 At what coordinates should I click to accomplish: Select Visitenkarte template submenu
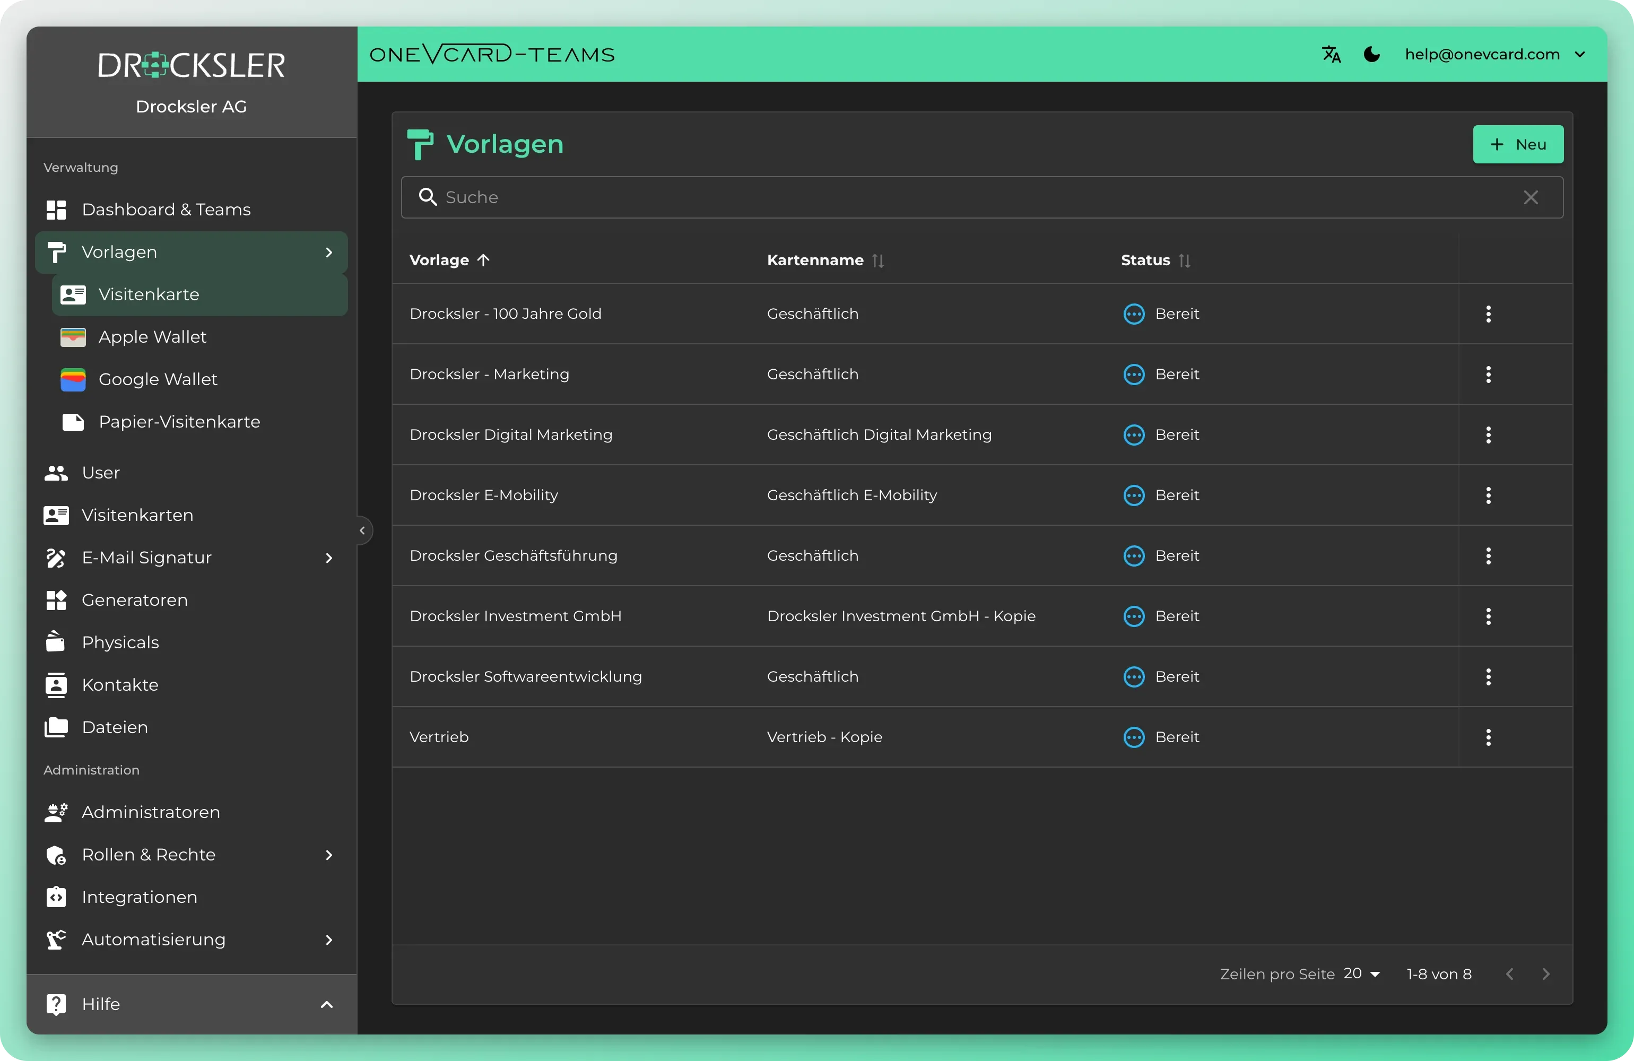point(200,294)
